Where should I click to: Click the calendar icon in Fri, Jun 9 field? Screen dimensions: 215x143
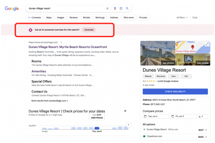coord(173,116)
